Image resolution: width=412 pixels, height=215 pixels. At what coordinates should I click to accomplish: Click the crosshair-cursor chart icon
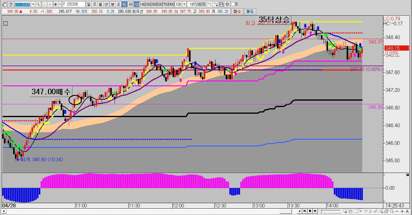pos(360,211)
